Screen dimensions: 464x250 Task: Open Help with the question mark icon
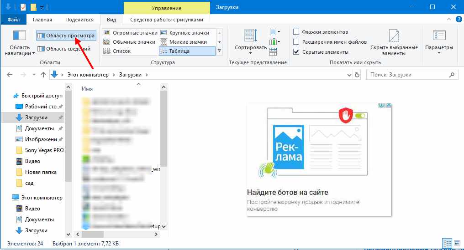pyautogui.click(x=459, y=20)
